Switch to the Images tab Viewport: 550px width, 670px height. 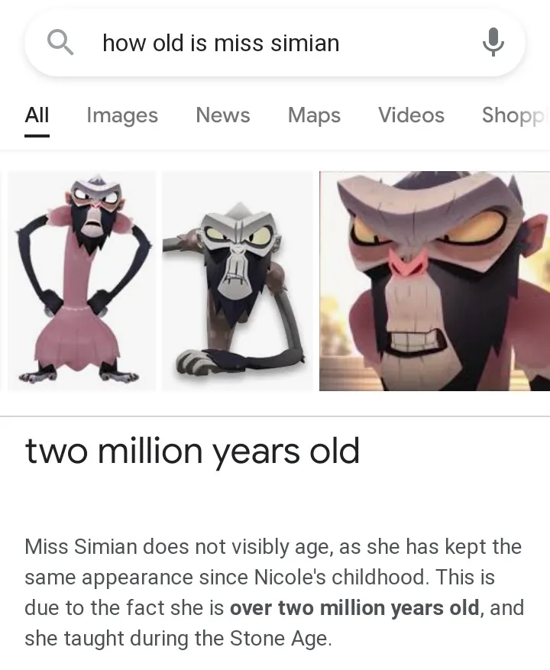(x=122, y=115)
